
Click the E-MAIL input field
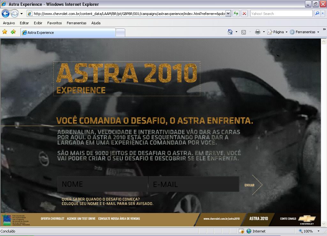194,184
